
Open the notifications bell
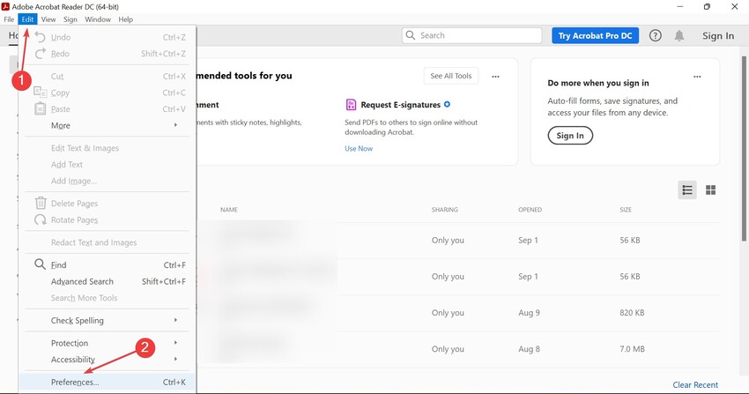point(679,36)
